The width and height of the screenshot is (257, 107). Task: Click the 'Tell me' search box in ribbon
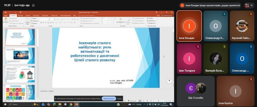tap(87, 15)
